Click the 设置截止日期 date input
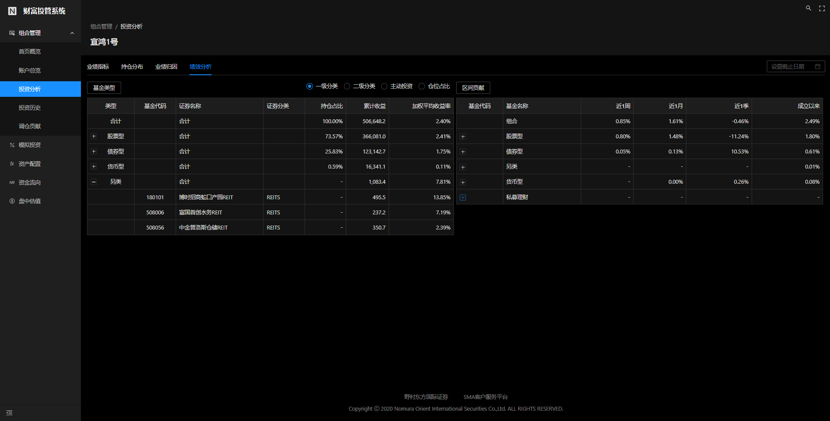This screenshot has height=421, width=830. (796, 67)
